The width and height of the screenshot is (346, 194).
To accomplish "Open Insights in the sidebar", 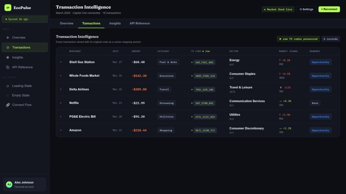I will [x=25, y=58].
